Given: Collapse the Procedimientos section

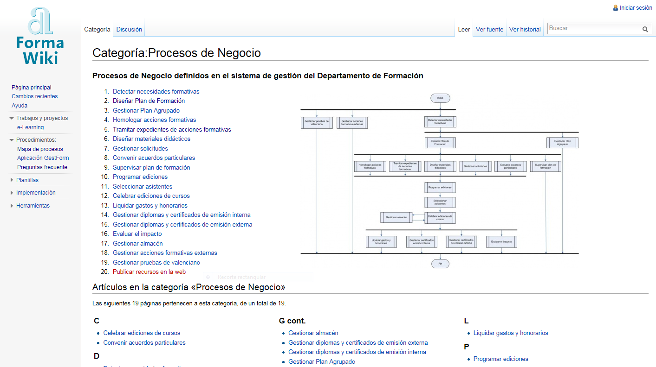Looking at the screenshot, I should 12,140.
